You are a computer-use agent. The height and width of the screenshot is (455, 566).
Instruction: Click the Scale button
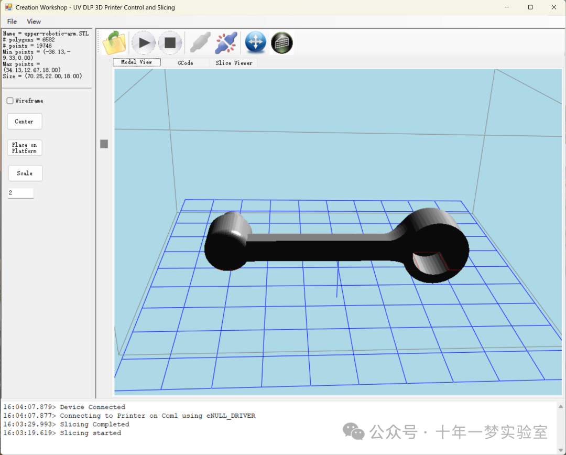pos(25,174)
